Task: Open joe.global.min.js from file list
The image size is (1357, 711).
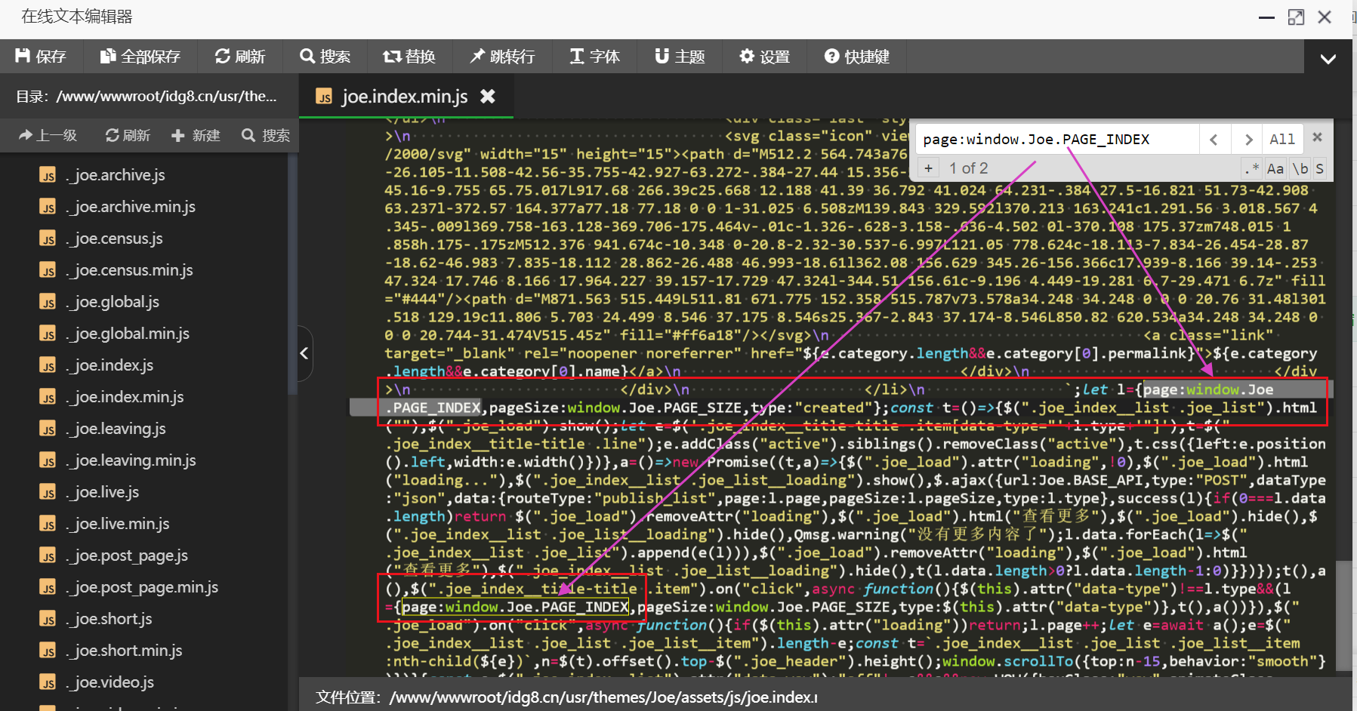Action: click(131, 334)
